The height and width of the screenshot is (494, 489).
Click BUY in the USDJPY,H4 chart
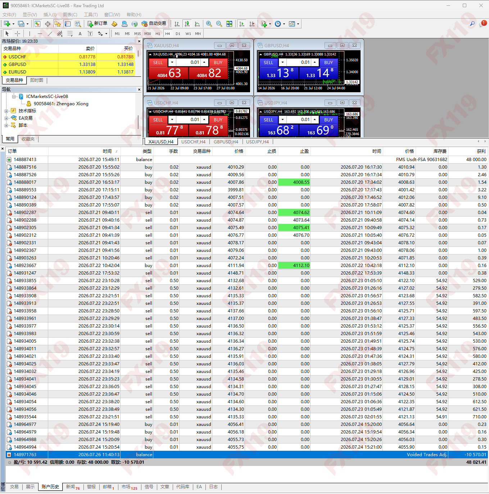(x=329, y=120)
